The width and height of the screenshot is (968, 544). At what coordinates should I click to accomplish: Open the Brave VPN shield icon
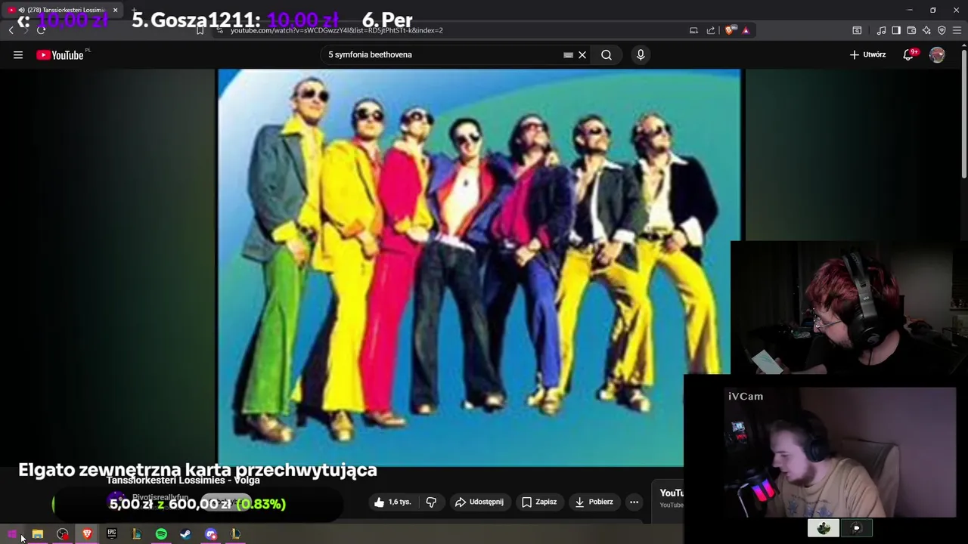(942, 30)
